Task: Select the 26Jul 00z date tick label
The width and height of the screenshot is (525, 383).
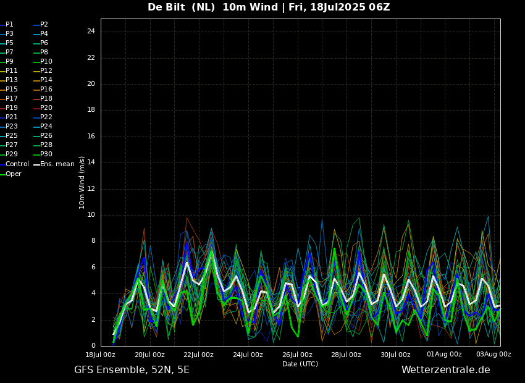Action: (297, 355)
